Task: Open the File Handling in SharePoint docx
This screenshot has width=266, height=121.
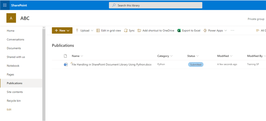Action: (x=111, y=65)
